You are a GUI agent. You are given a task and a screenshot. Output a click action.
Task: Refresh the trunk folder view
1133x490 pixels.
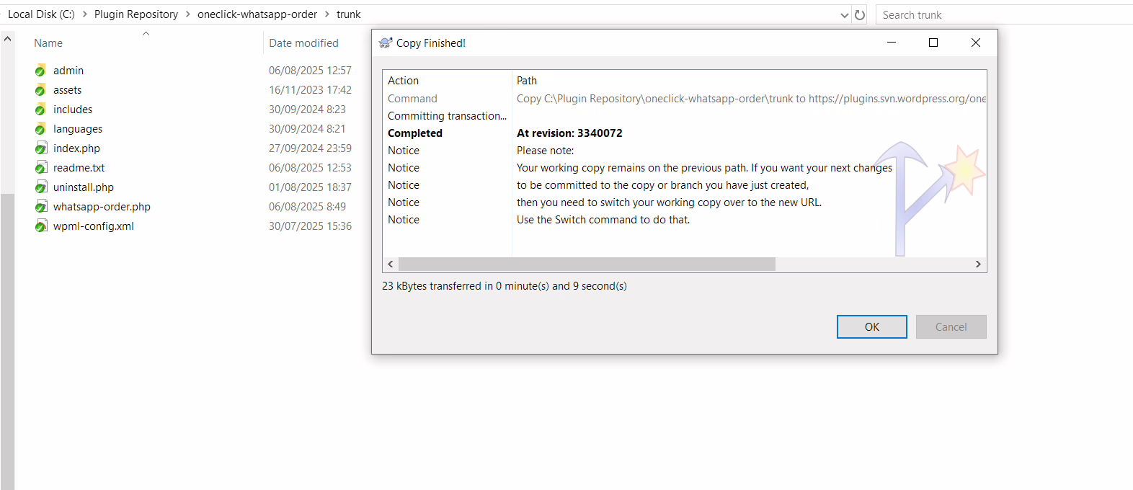click(x=860, y=14)
